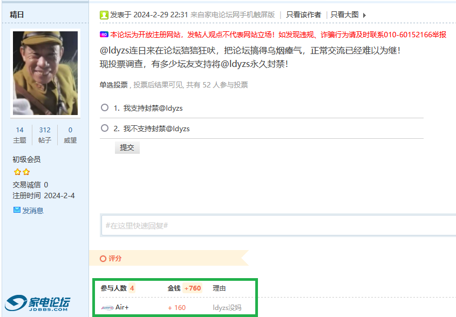The image size is (456, 317).
Task: Click the username 精日 in the sidebar
Action: pyautogui.click(x=17, y=15)
